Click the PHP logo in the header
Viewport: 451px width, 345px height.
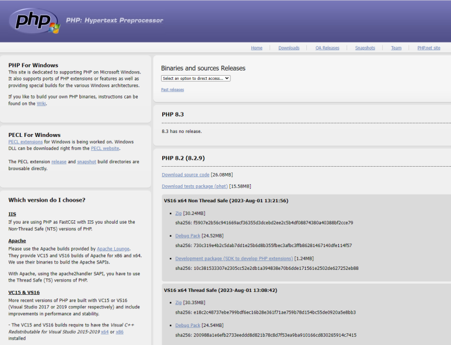(34, 20)
